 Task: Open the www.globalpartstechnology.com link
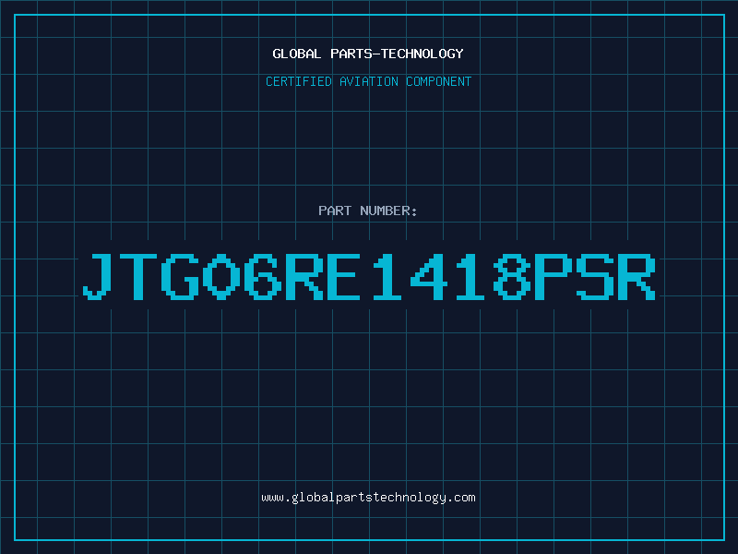368,498
